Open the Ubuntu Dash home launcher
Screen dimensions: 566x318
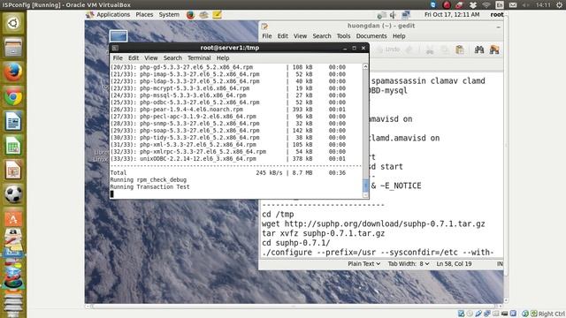(13, 23)
